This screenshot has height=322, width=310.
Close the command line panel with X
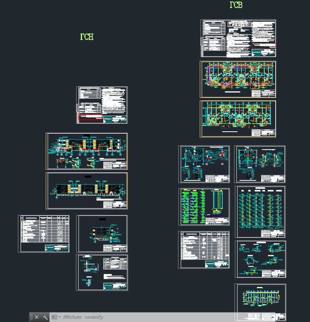pos(37,317)
